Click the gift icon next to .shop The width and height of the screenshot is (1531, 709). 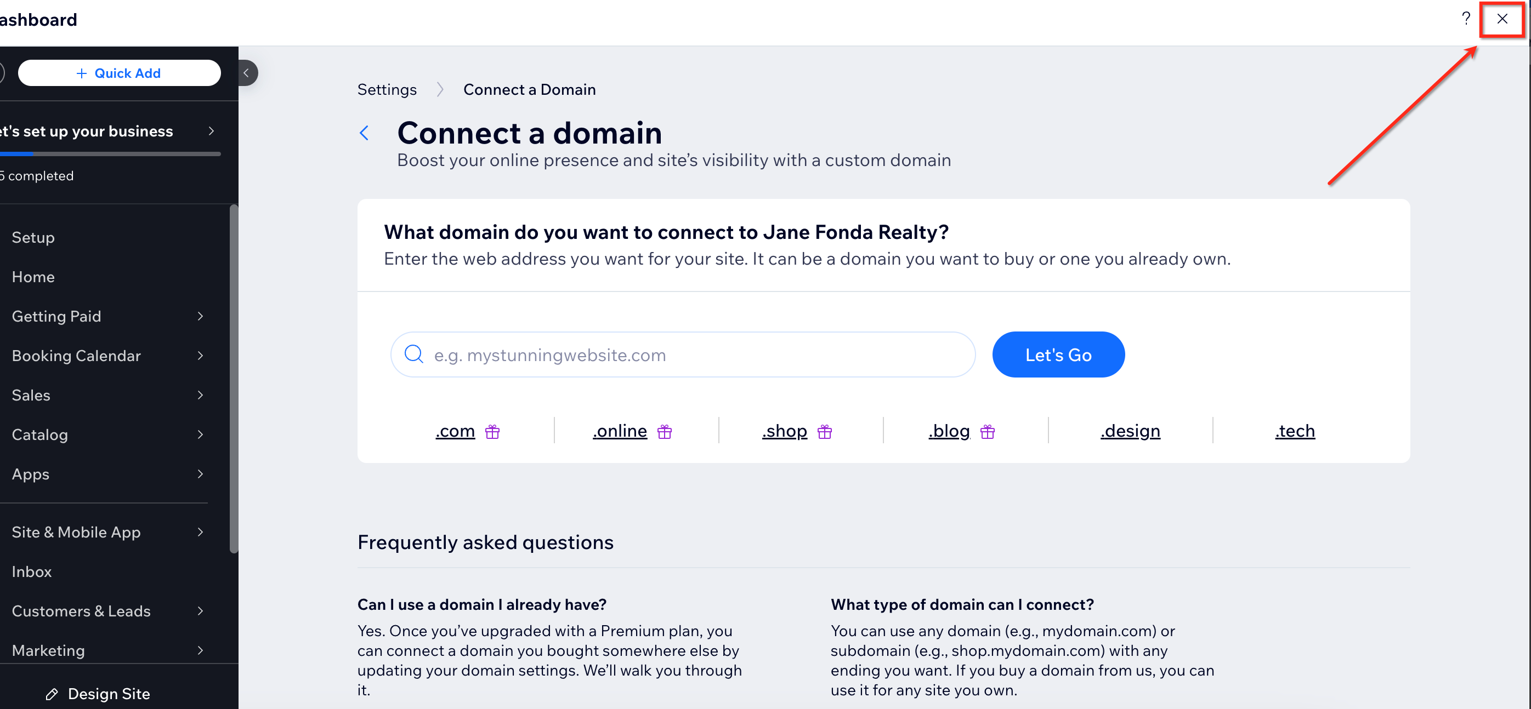click(x=824, y=432)
